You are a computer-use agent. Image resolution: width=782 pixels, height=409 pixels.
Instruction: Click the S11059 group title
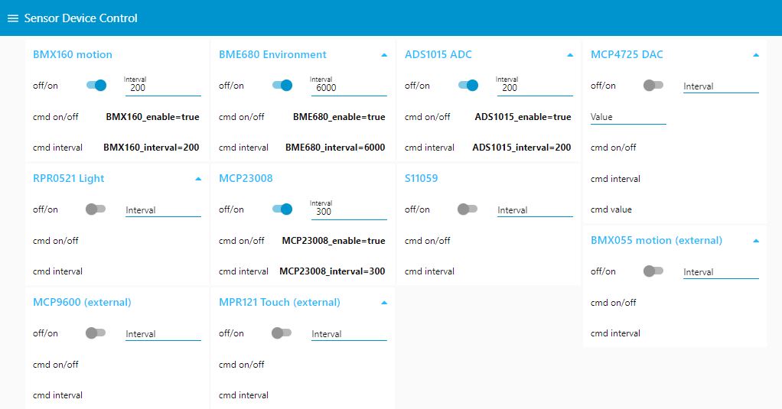pos(421,178)
